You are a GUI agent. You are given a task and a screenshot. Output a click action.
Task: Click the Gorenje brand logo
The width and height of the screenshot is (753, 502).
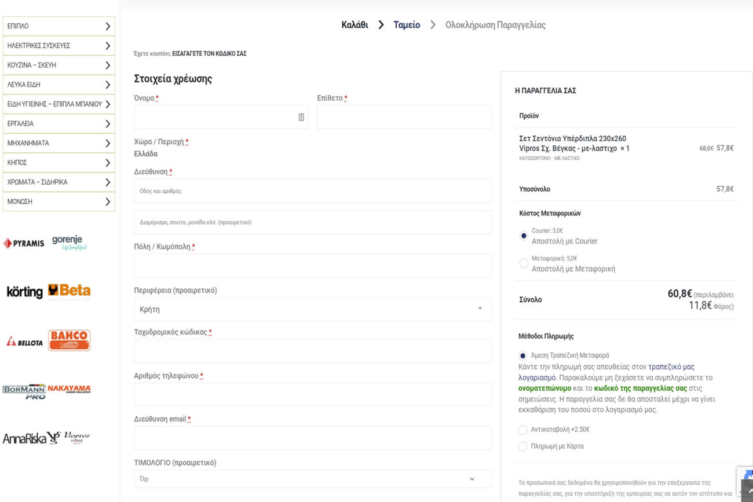pyautogui.click(x=69, y=243)
